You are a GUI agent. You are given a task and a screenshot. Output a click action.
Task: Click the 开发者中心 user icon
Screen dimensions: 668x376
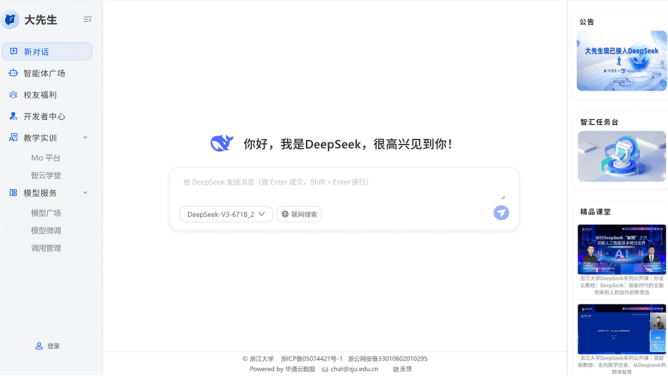13,116
